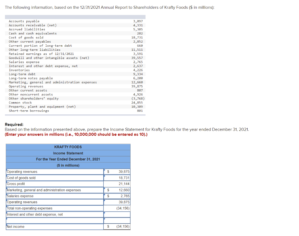This screenshot has height=236, width=299.
Task: Click the 12,660 Marketing expenses amount field
Action: (117, 190)
